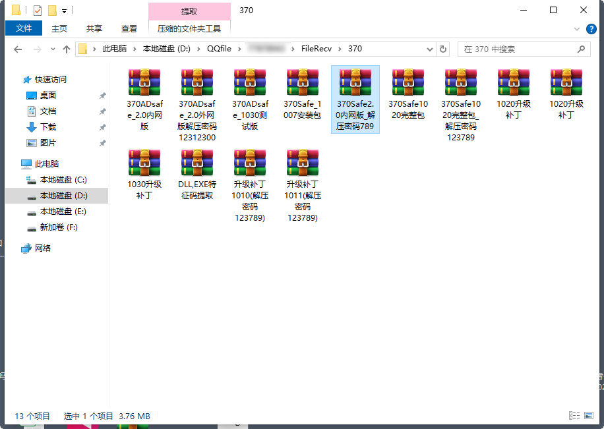Click the pin icon beside 下载
This screenshot has width=604, height=429.
[102, 127]
